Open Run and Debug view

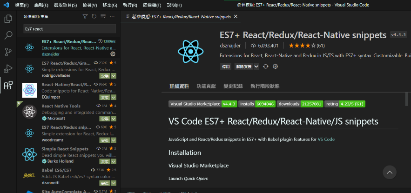coord(8,69)
